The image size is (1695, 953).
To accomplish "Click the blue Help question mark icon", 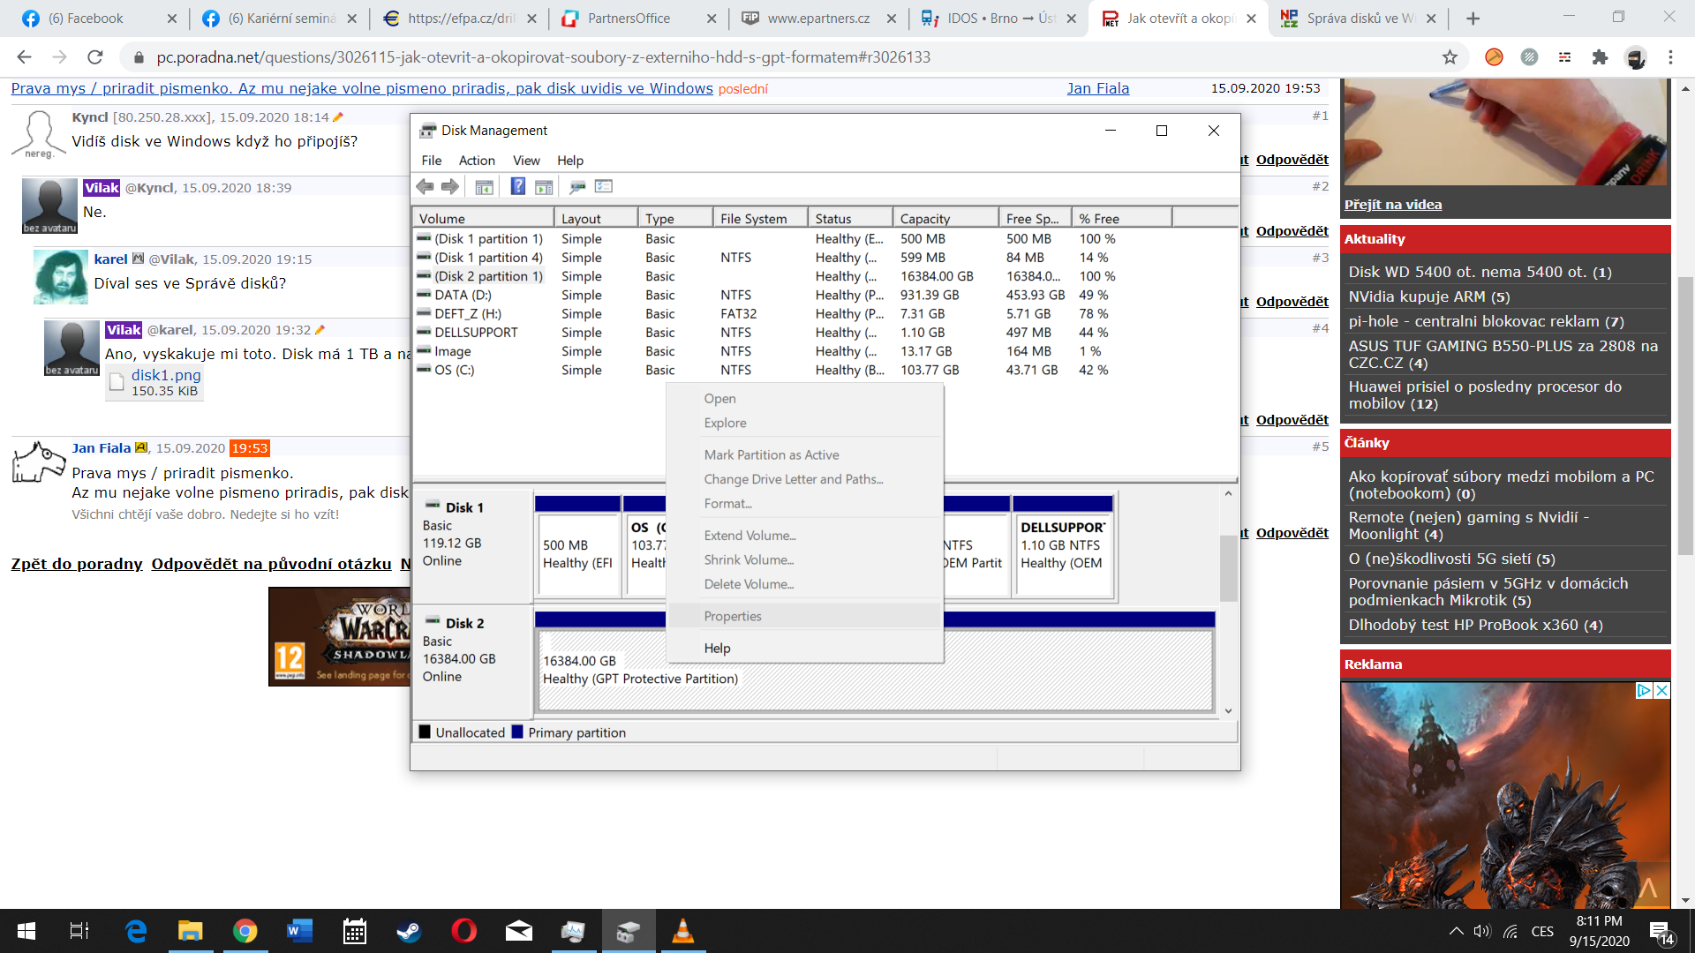I will (x=518, y=186).
